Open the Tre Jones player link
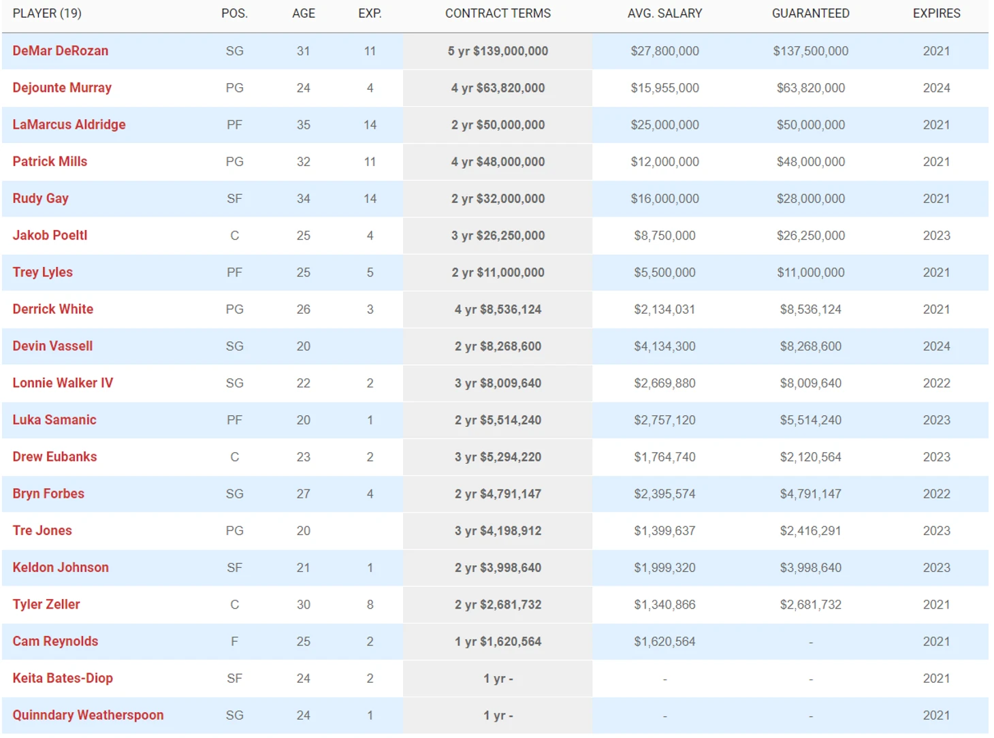The height and width of the screenshot is (738, 994). tap(42, 530)
